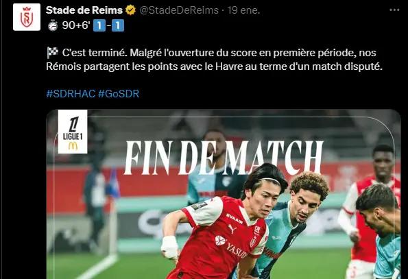Click the Yasuda sponsor logo on jersey
The width and height of the screenshot is (408, 279).
pyautogui.click(x=231, y=245)
